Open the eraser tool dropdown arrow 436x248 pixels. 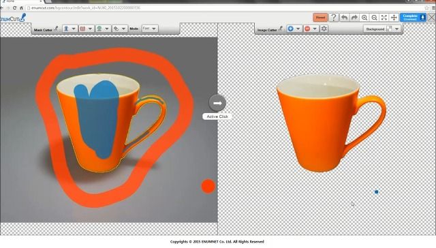(123, 29)
